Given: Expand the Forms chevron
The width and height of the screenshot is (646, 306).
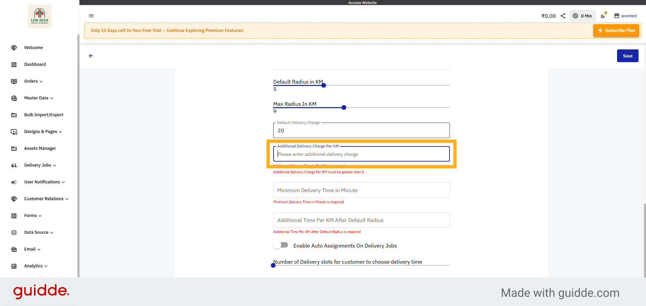Looking at the screenshot, I should [x=40, y=216].
